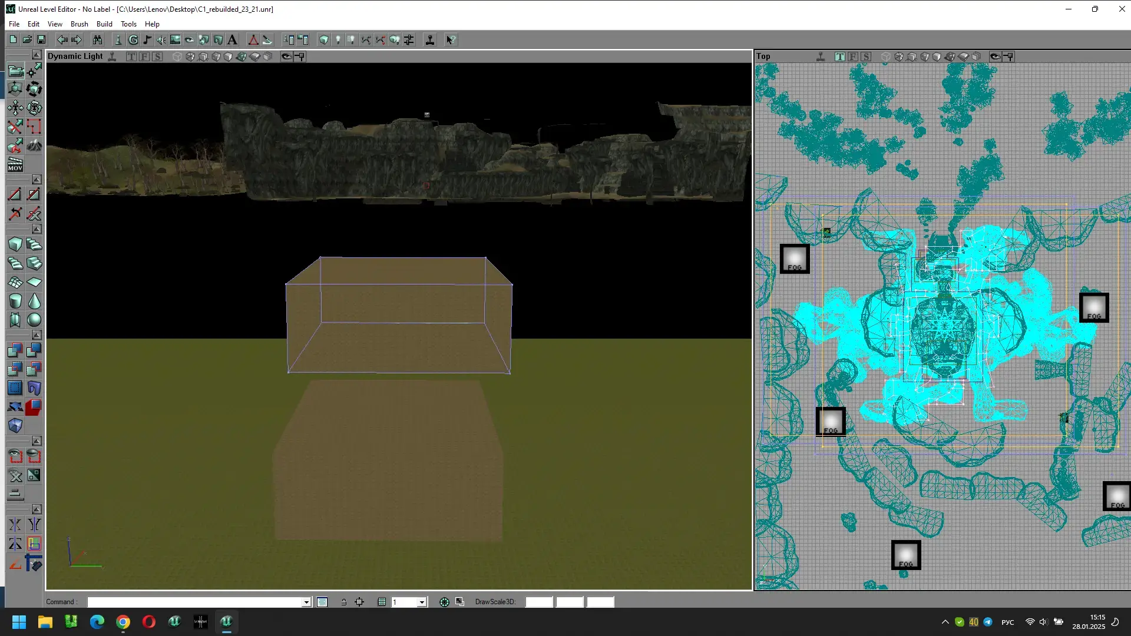The image size is (1131, 636).
Task: Click the Add brush CSG icon
Action: tap(15, 350)
